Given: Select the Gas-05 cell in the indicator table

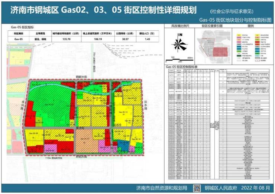Looking at the screenshot, I should [x=19, y=39].
